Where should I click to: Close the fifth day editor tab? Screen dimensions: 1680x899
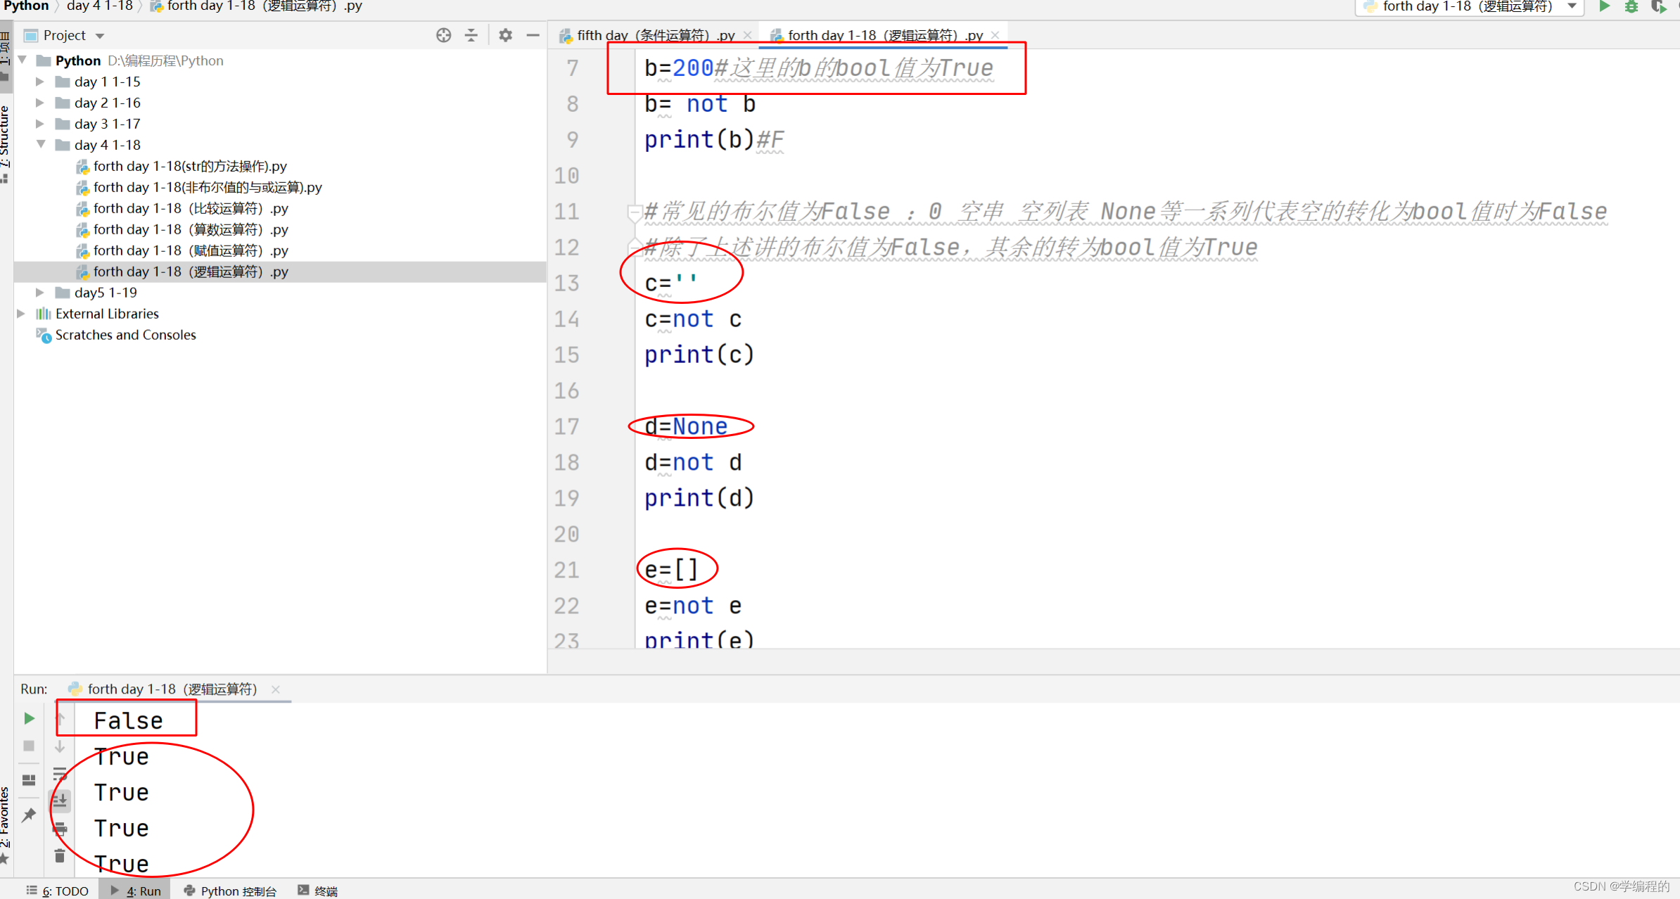tap(747, 35)
